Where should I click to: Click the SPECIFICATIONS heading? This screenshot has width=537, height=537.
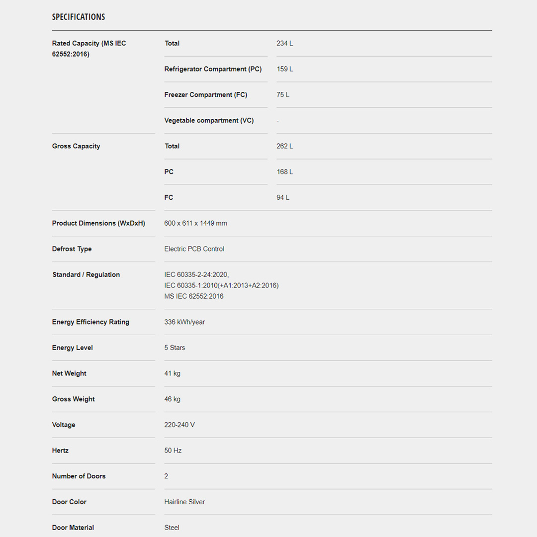(79, 17)
